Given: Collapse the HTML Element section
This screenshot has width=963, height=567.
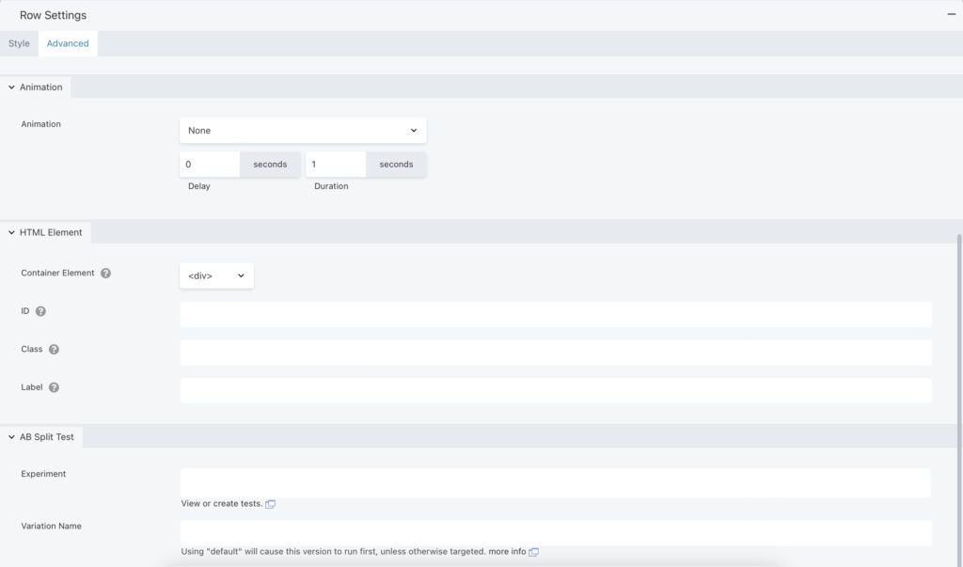Looking at the screenshot, I should (9, 231).
